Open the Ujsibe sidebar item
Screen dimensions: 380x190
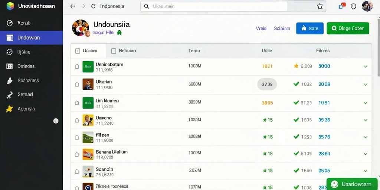coord(32,52)
